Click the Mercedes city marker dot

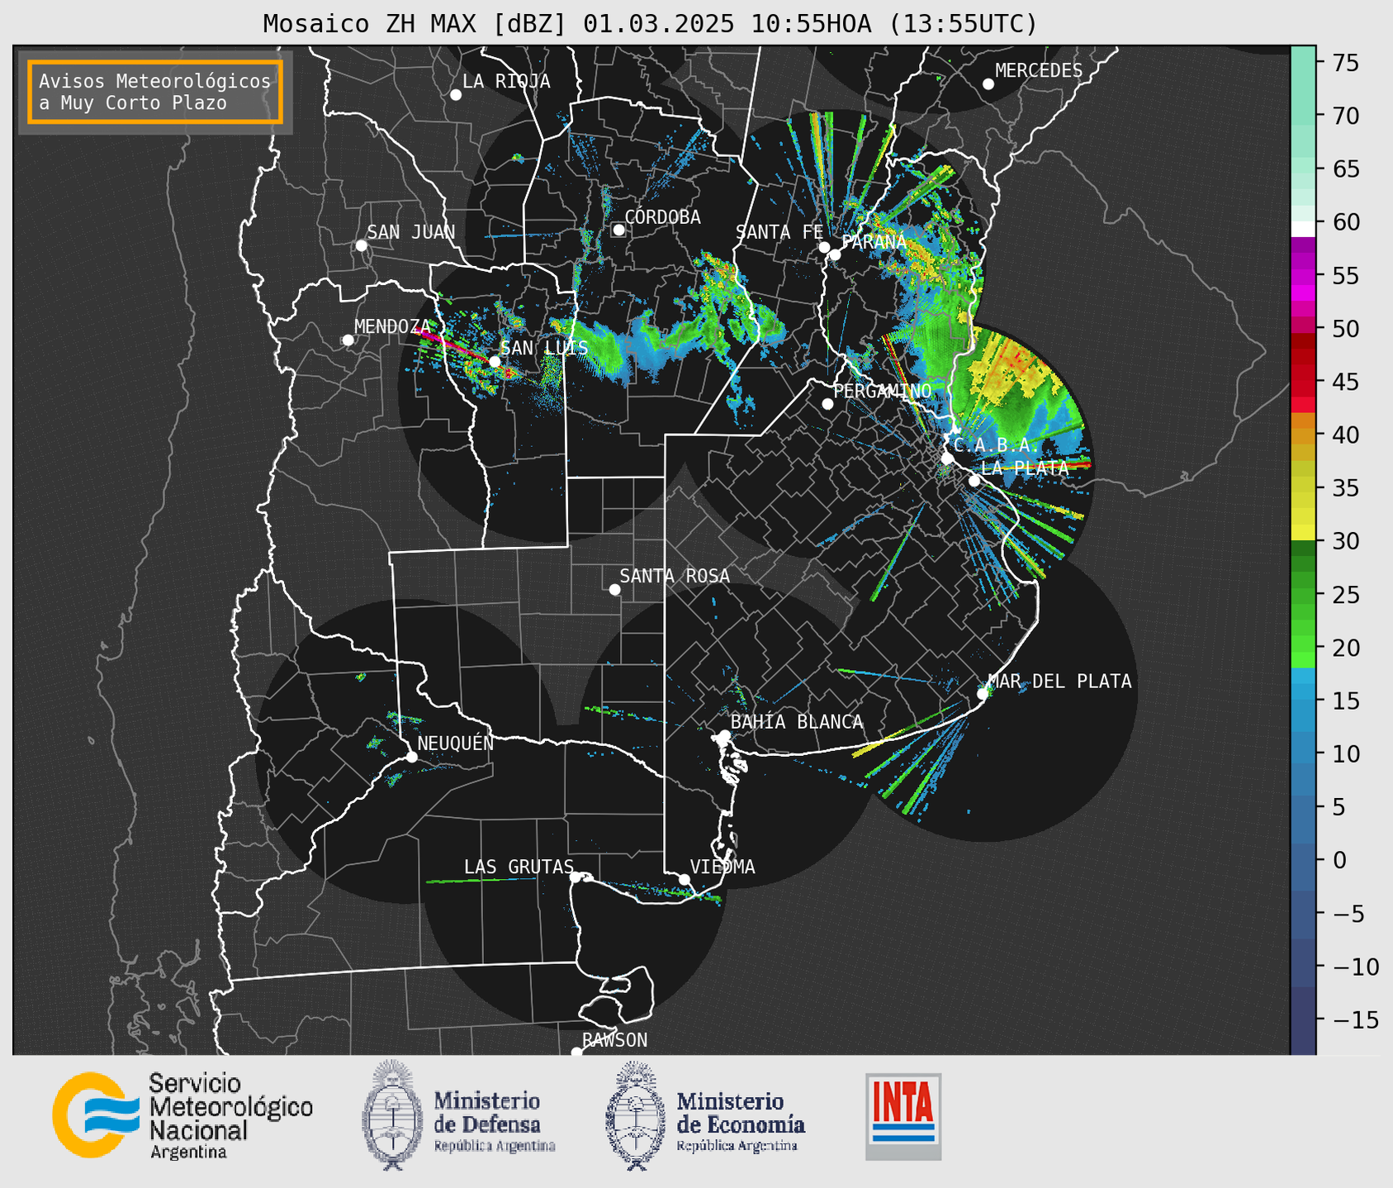(988, 84)
